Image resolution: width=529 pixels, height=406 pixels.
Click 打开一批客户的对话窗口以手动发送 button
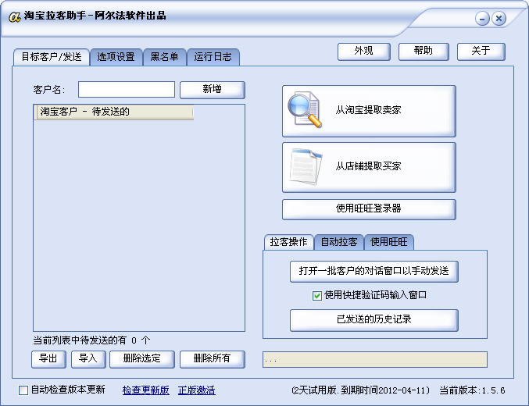(374, 271)
